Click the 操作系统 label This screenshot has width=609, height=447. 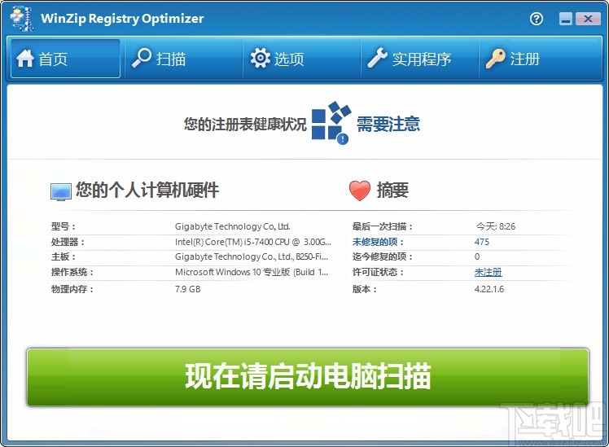tap(72, 272)
